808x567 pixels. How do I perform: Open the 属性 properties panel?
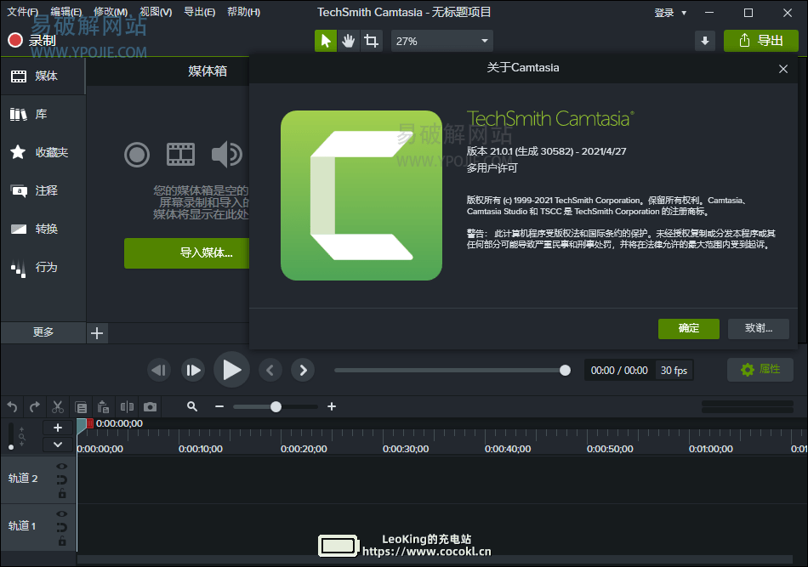760,369
